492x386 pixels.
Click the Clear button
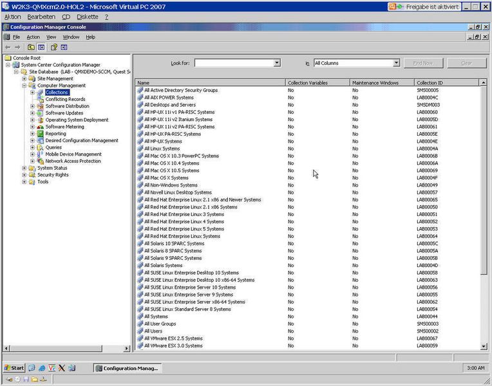(466, 63)
